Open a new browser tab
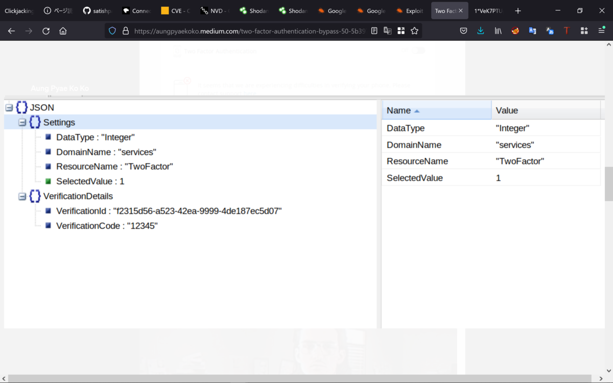Image resolution: width=613 pixels, height=383 pixels. click(518, 11)
